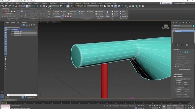Select the Off Preview Selection radio button

click(x=176, y=67)
